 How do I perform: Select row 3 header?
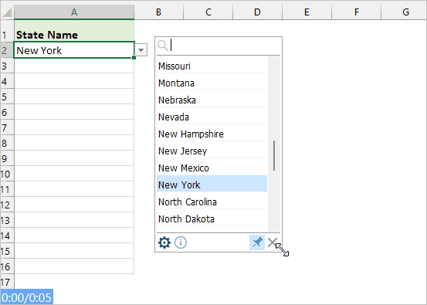(7, 66)
